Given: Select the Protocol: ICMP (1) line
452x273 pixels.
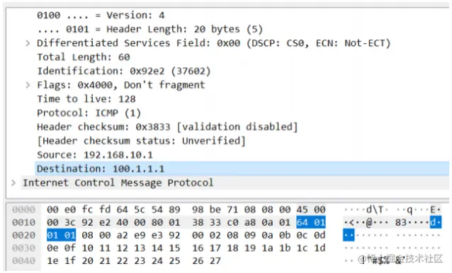Looking at the screenshot, I should click(x=89, y=113).
